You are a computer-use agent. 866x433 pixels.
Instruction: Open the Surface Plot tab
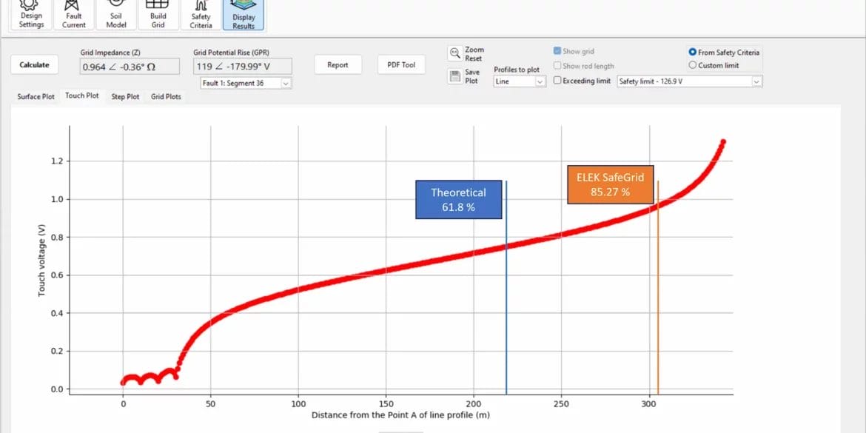tap(35, 95)
